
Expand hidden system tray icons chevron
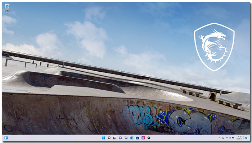[219, 138]
